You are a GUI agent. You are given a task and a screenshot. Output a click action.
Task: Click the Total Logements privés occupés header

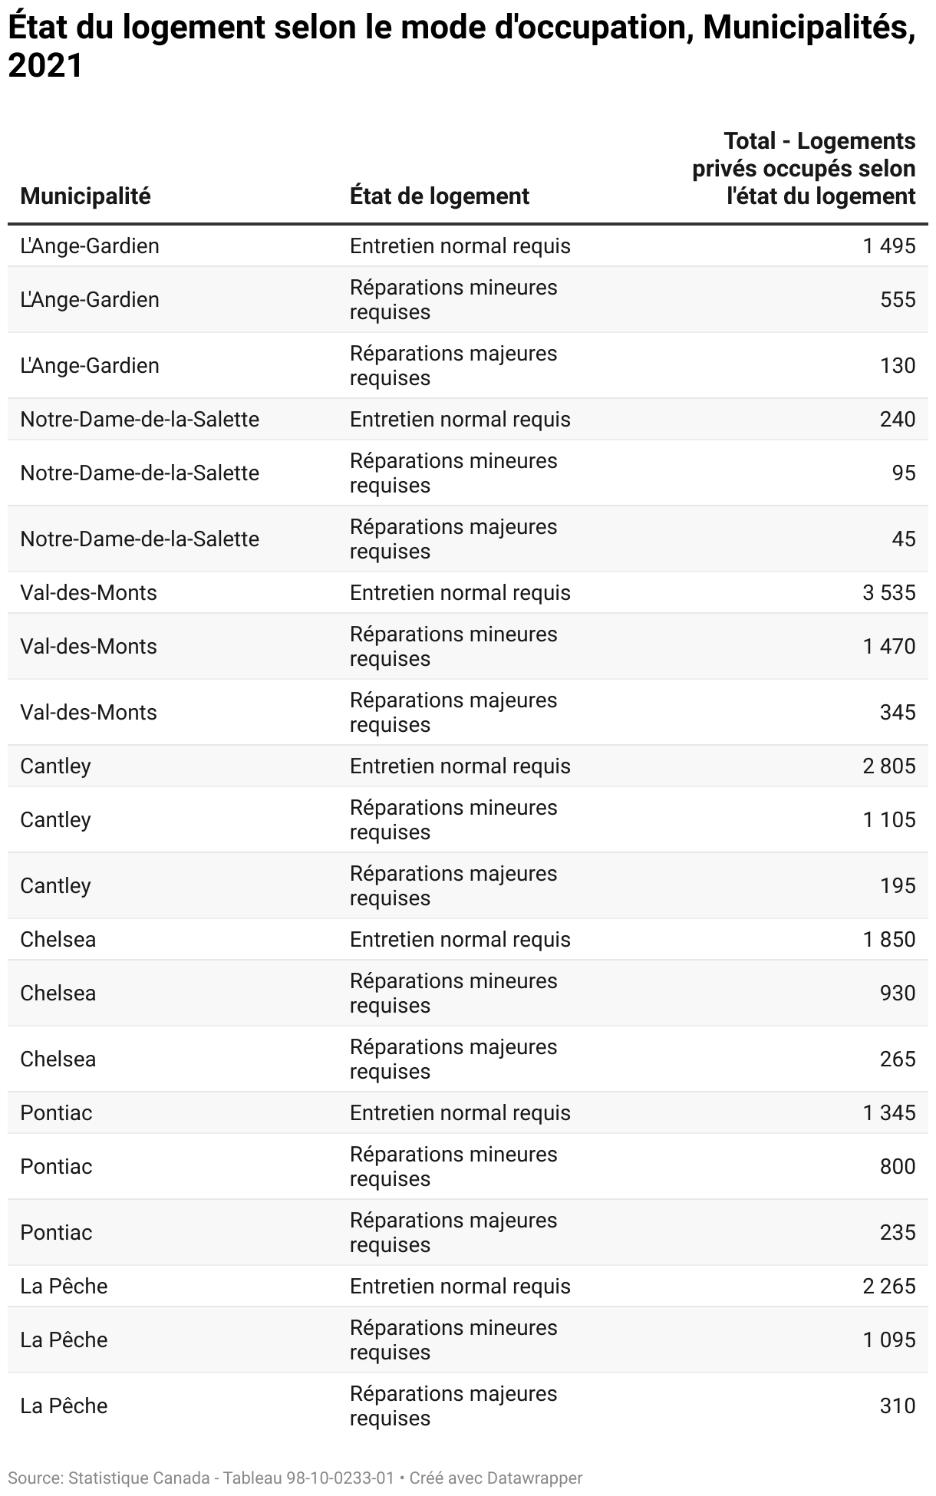(x=804, y=169)
